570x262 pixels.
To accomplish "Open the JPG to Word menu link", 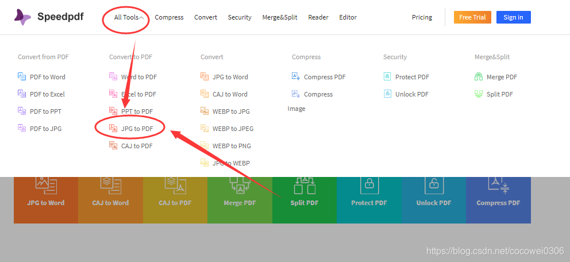I will (x=230, y=76).
